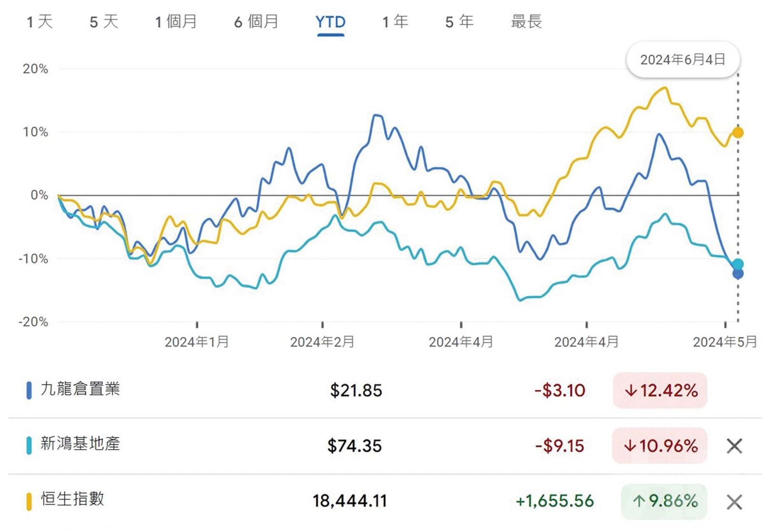The height and width of the screenshot is (529, 764).
Task: Click the 0% y-axis label
Action: (39, 195)
